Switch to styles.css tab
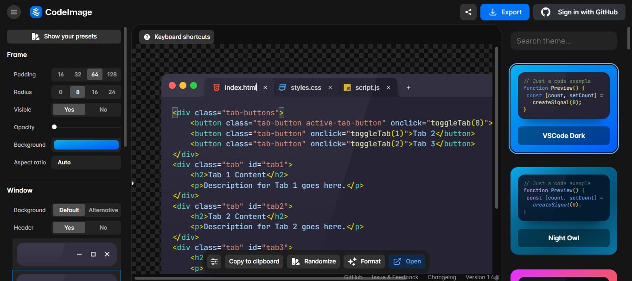The height and width of the screenshot is (281, 632). tap(306, 87)
